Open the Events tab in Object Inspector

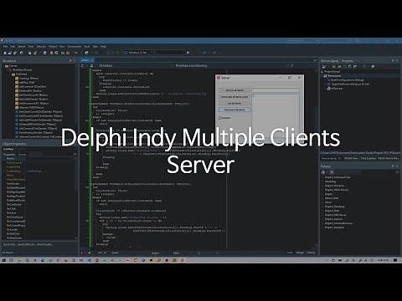[x=22, y=155]
